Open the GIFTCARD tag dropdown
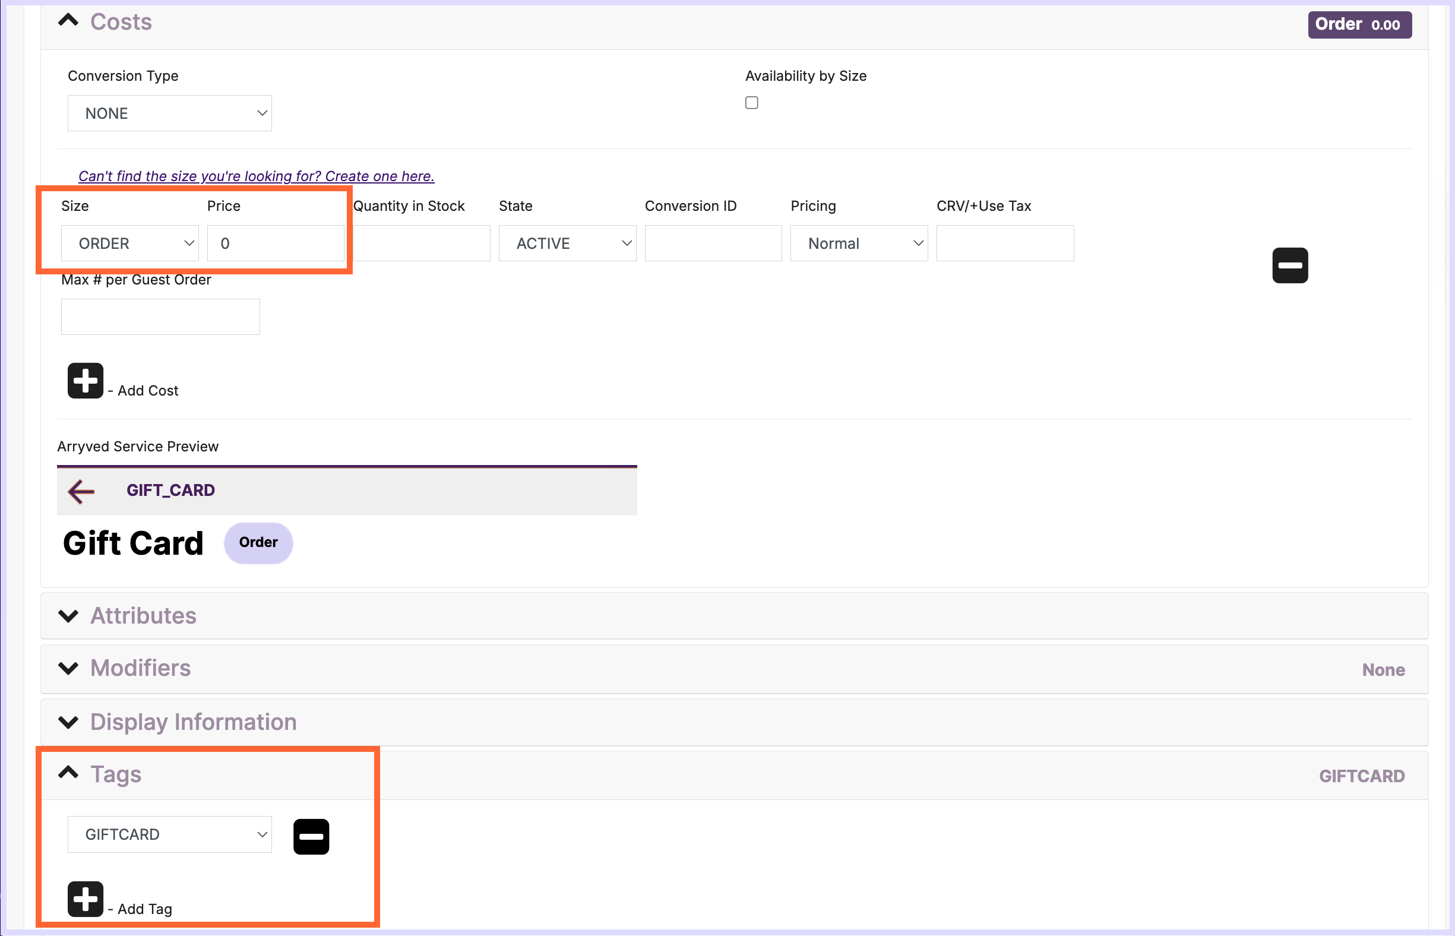 coord(170,834)
